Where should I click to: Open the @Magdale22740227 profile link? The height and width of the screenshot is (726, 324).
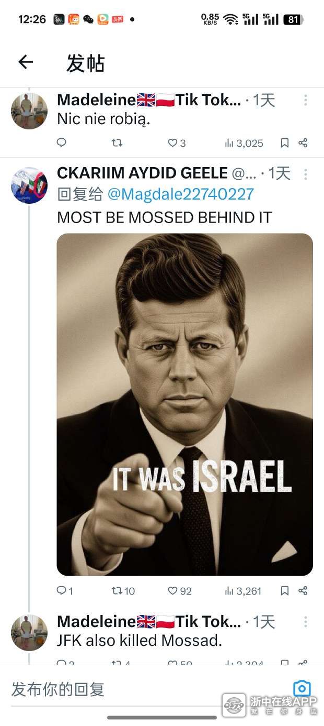[x=181, y=194]
